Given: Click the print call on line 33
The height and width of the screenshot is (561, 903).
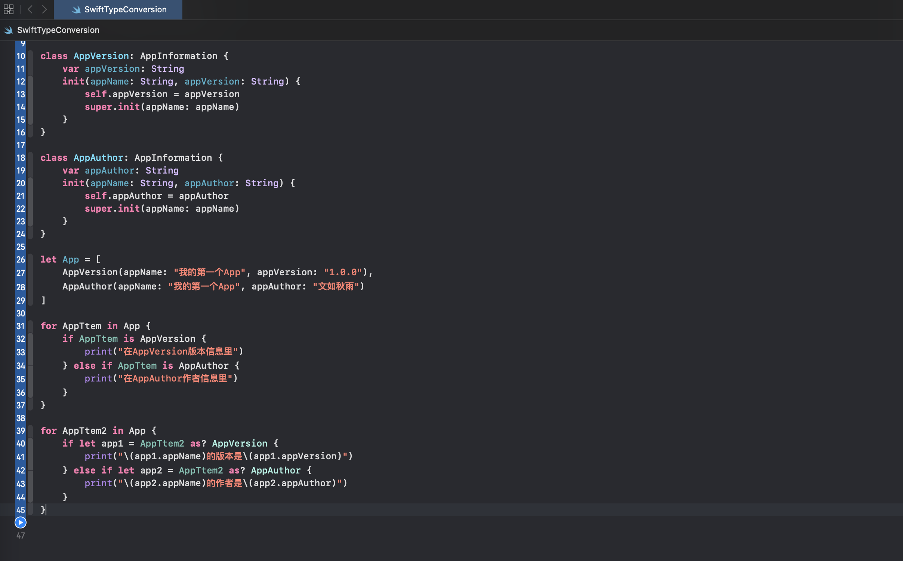Looking at the screenshot, I should pos(98,352).
